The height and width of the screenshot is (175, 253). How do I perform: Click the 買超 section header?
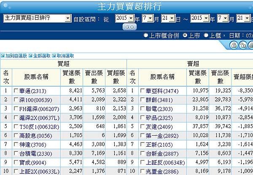tap(64, 64)
